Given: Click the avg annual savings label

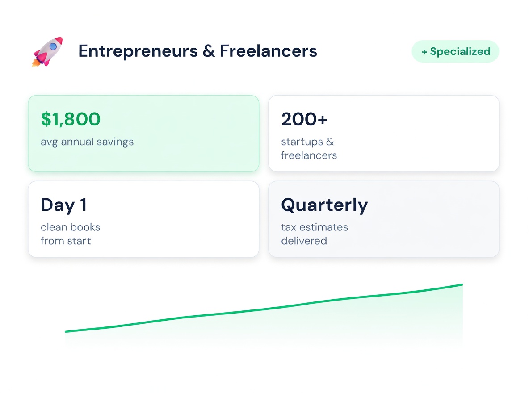Looking at the screenshot, I should pos(87,142).
